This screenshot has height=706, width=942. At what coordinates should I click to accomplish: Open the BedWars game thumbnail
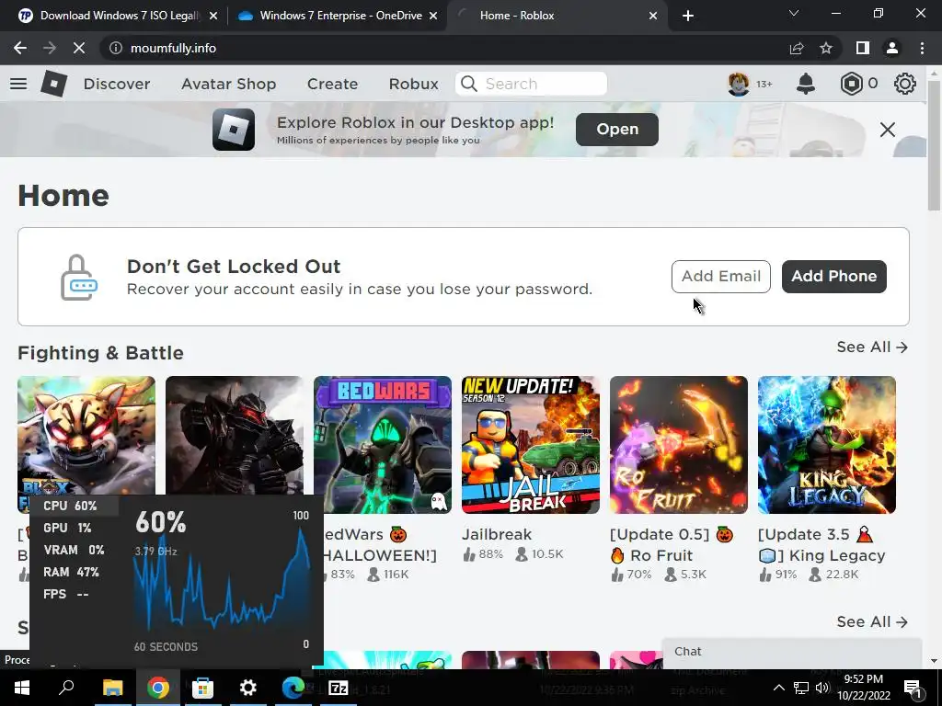coord(382,445)
